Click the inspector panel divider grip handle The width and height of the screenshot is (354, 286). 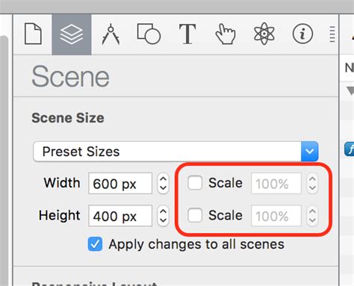click(332, 34)
